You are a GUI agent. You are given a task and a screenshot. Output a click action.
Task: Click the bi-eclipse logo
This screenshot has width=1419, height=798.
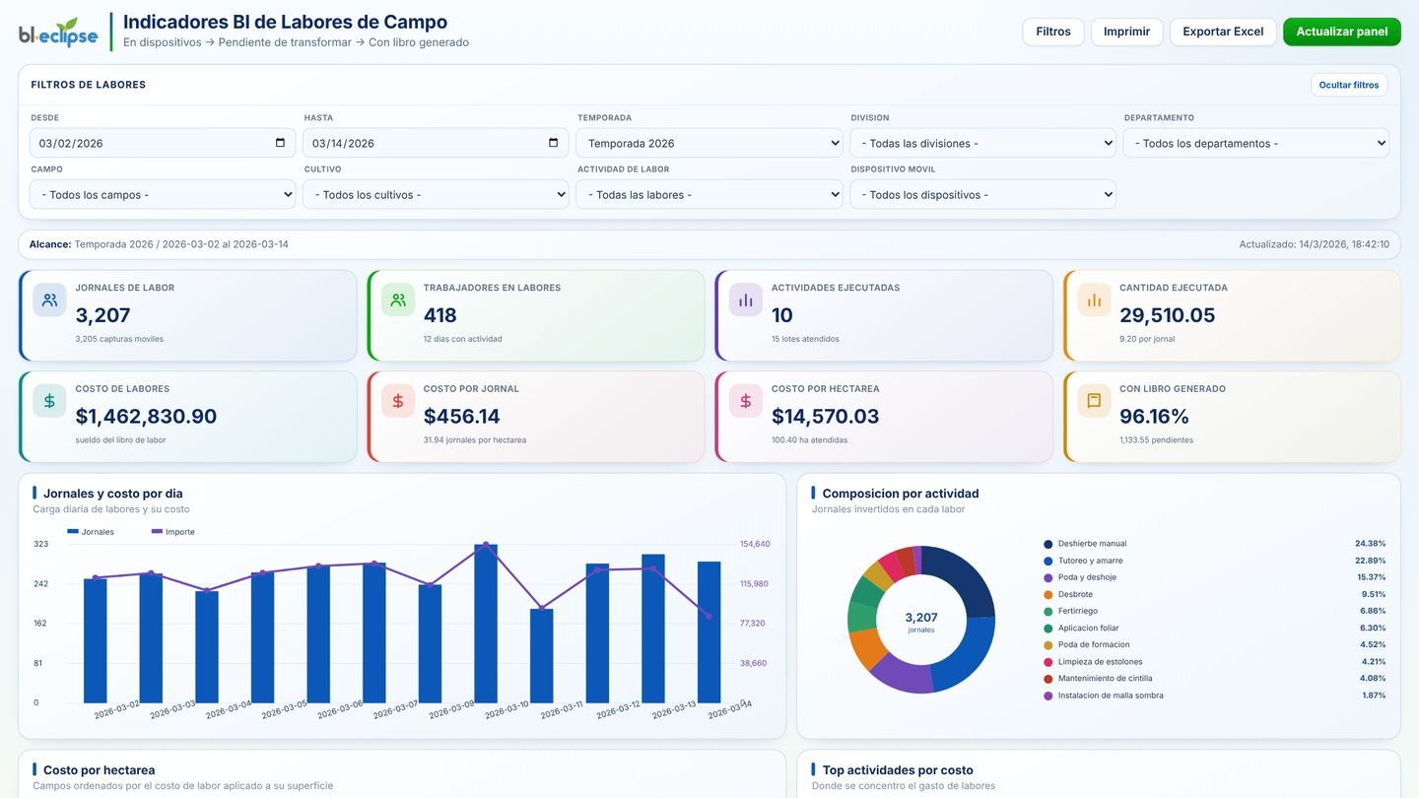click(x=58, y=32)
